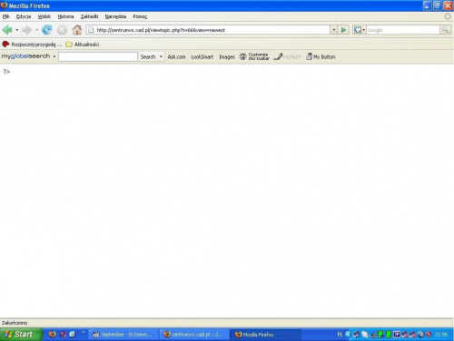Open the Narzędzia menu
Viewport: 454px width, 341px height.
coord(115,16)
